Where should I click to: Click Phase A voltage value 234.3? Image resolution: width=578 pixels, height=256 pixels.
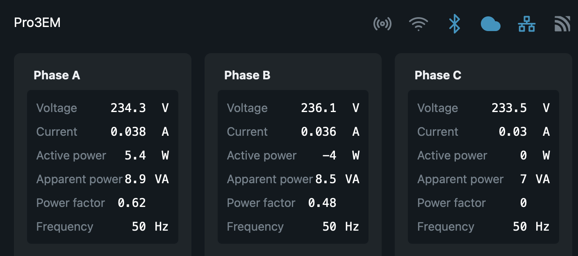[128, 108]
